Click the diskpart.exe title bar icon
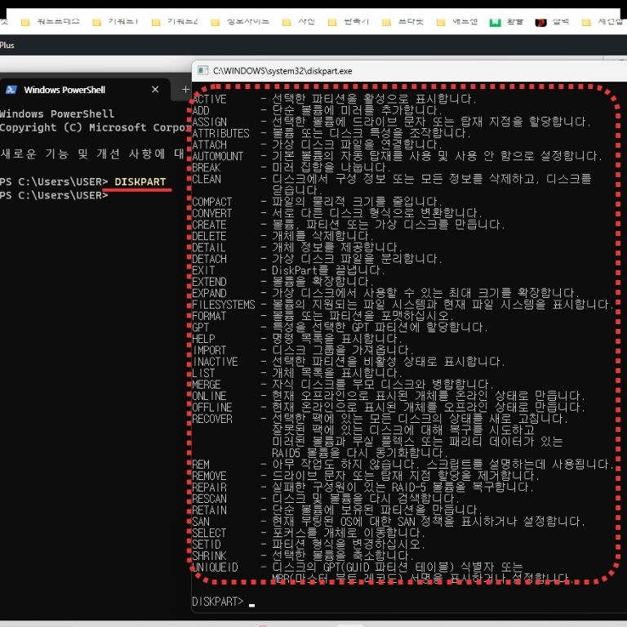The width and height of the screenshot is (627, 627). (202, 71)
